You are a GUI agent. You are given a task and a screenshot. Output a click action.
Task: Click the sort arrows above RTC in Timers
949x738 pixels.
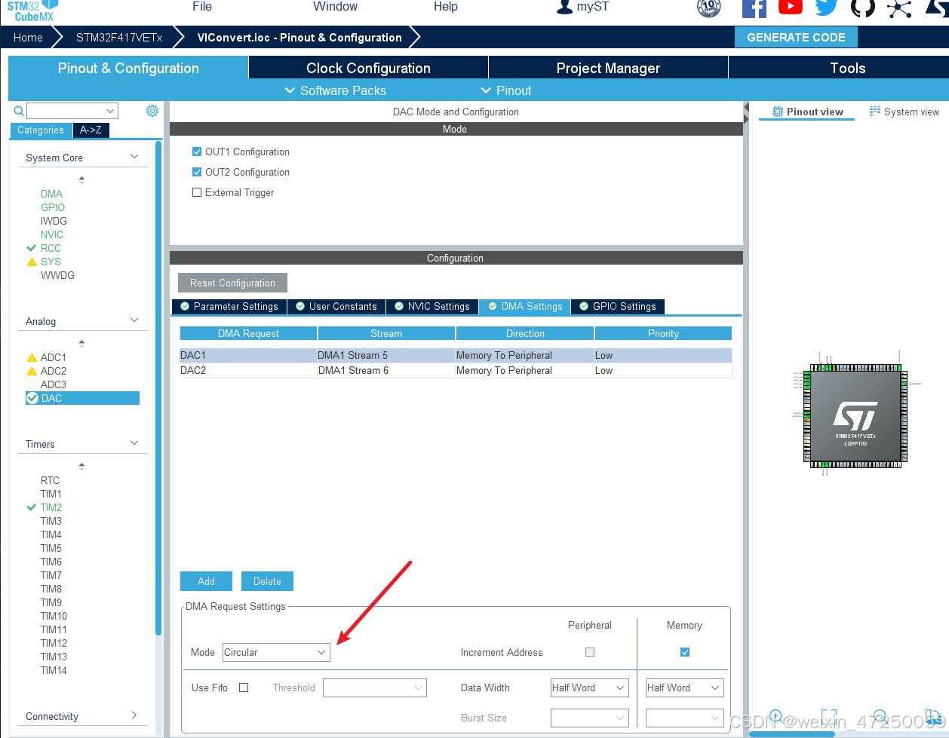tap(81, 467)
